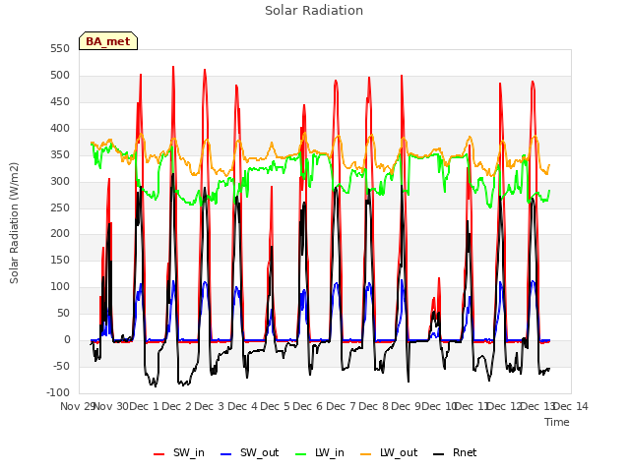Viewport: 630px width, 472px height.
Task: Click the Solar Radiation (W/m2) axis label
Action: point(14,223)
